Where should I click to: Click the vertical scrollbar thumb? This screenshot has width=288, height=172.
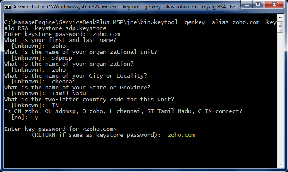click(x=280, y=28)
